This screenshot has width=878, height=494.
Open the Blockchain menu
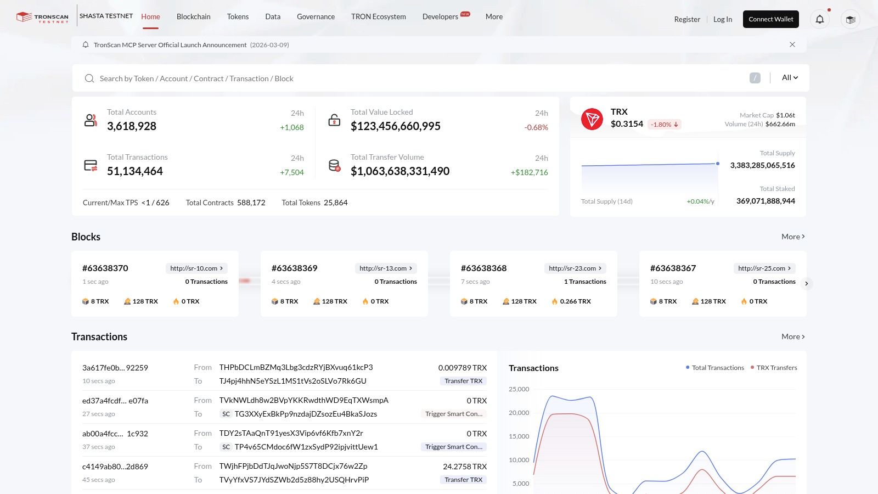point(193,16)
